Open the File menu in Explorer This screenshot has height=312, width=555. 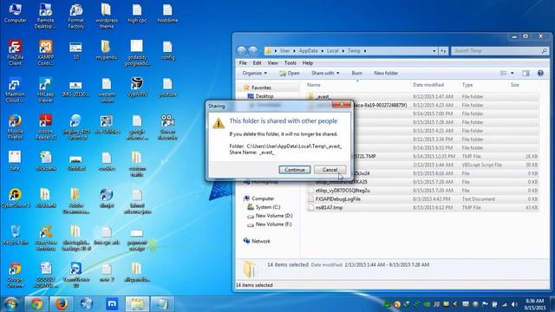[x=243, y=63]
